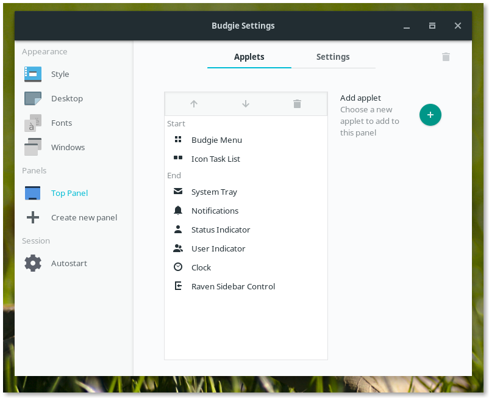Select the Budgie Menu applet label
This screenshot has width=489, height=398.
[x=216, y=140]
